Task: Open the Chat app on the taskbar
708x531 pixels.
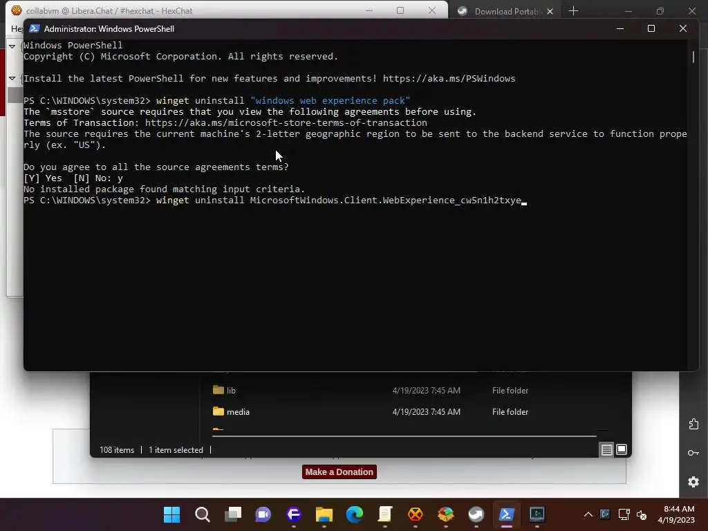Action: (263, 514)
